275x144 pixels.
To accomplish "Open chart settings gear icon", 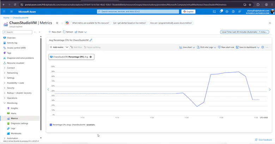I will 263,47.
